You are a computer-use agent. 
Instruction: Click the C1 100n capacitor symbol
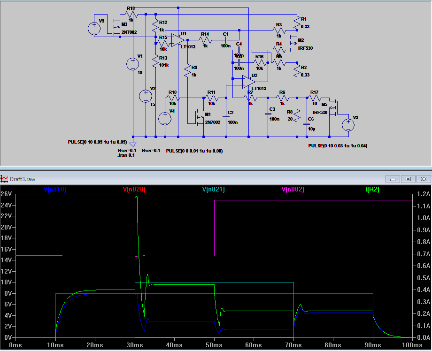tap(226, 40)
